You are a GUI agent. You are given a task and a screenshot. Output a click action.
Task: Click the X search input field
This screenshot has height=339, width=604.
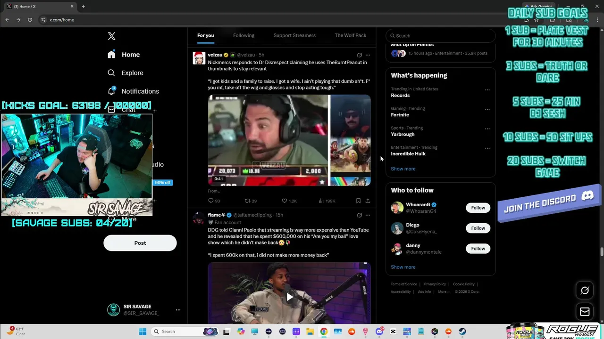coord(441,36)
